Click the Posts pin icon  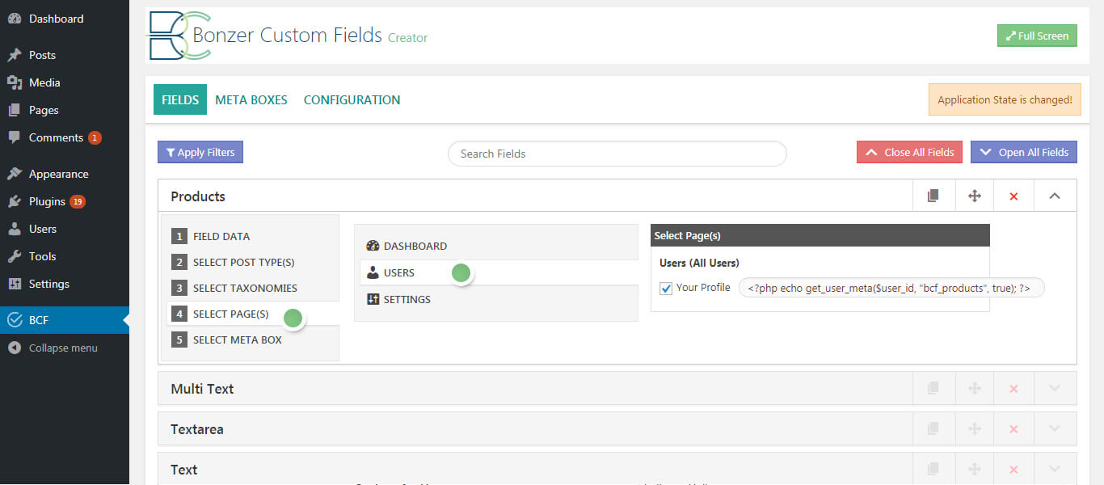[x=15, y=55]
